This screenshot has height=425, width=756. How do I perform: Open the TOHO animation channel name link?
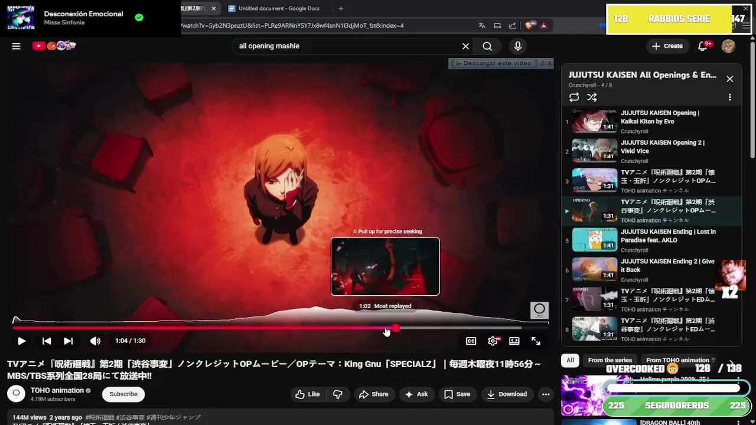57,390
